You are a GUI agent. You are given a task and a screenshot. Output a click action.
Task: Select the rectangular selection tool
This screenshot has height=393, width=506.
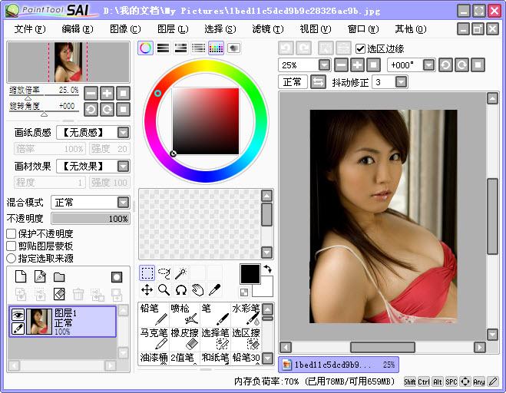147,273
